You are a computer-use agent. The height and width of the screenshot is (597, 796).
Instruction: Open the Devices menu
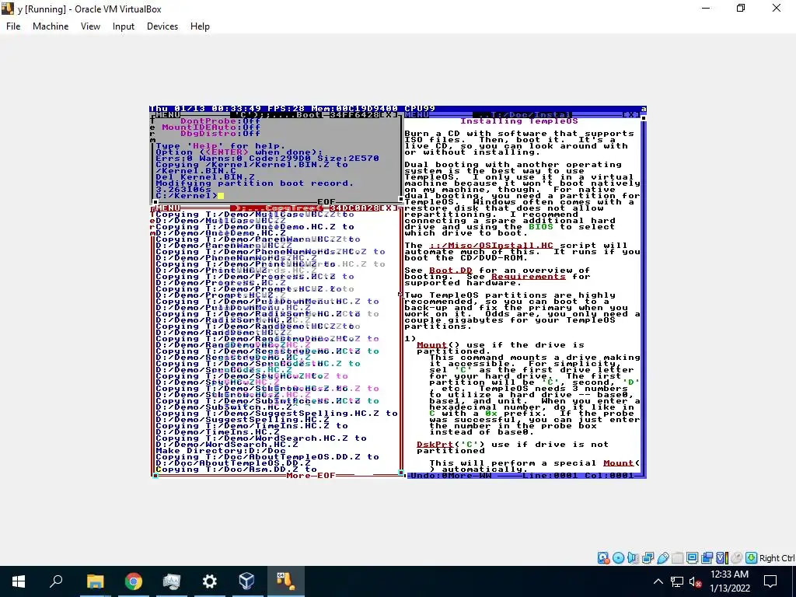[162, 26]
